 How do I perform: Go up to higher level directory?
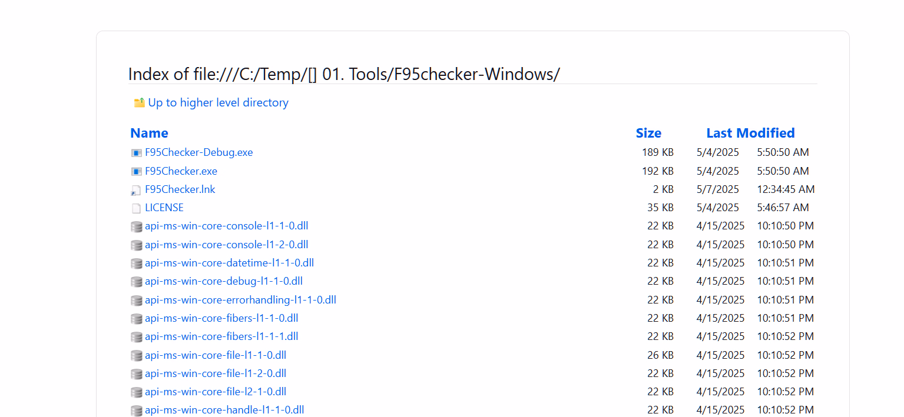pos(218,103)
